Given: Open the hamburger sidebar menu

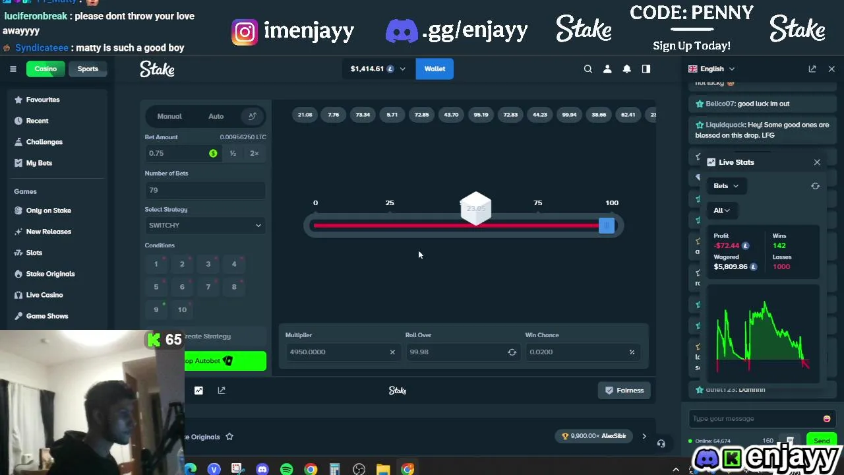Looking at the screenshot, I should 13,69.
